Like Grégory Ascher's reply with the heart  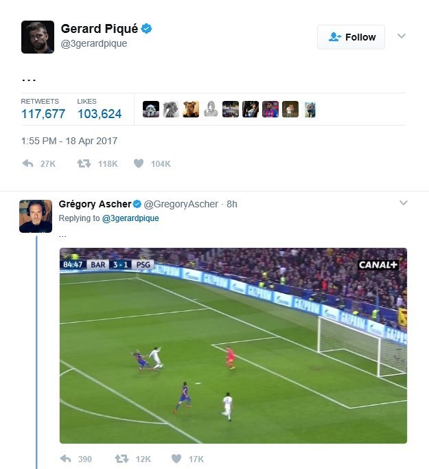tap(176, 459)
